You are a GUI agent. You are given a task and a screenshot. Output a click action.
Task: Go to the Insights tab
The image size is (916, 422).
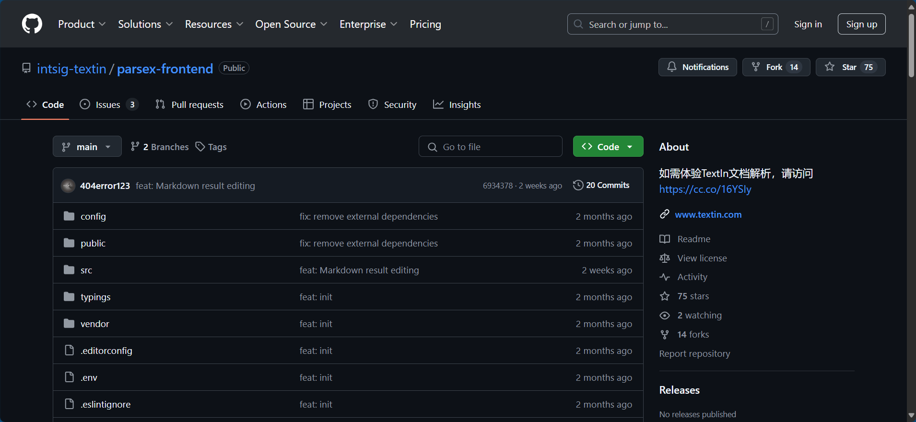[457, 105]
